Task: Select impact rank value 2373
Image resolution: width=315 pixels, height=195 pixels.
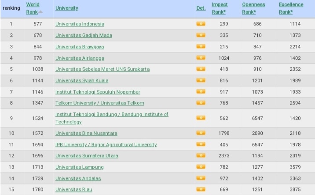Action: (x=224, y=155)
